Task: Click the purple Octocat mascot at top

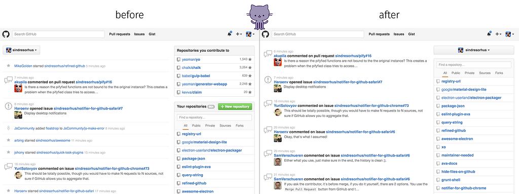Action: pos(259,15)
